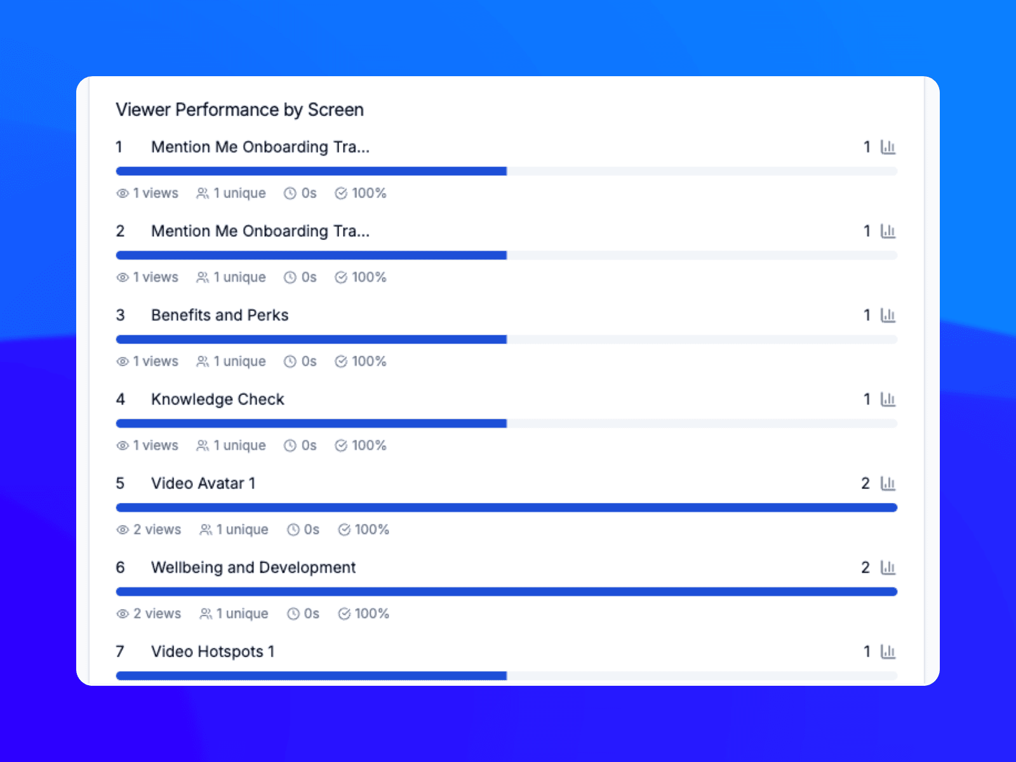Click the Video Hotspots 1 row title

212,652
